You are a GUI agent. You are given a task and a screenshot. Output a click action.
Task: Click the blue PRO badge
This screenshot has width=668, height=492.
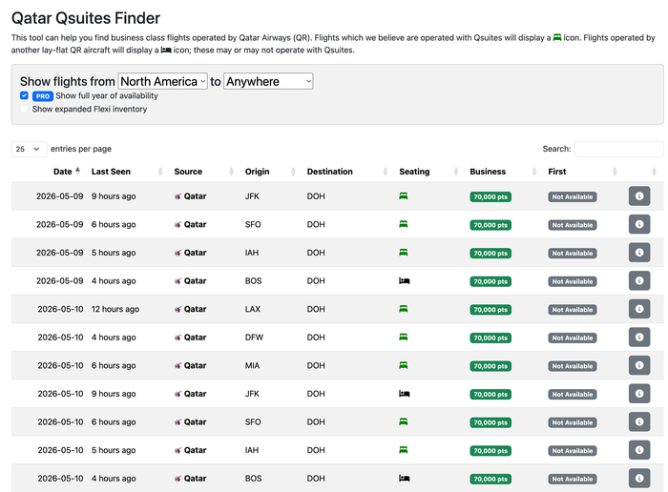tap(43, 96)
